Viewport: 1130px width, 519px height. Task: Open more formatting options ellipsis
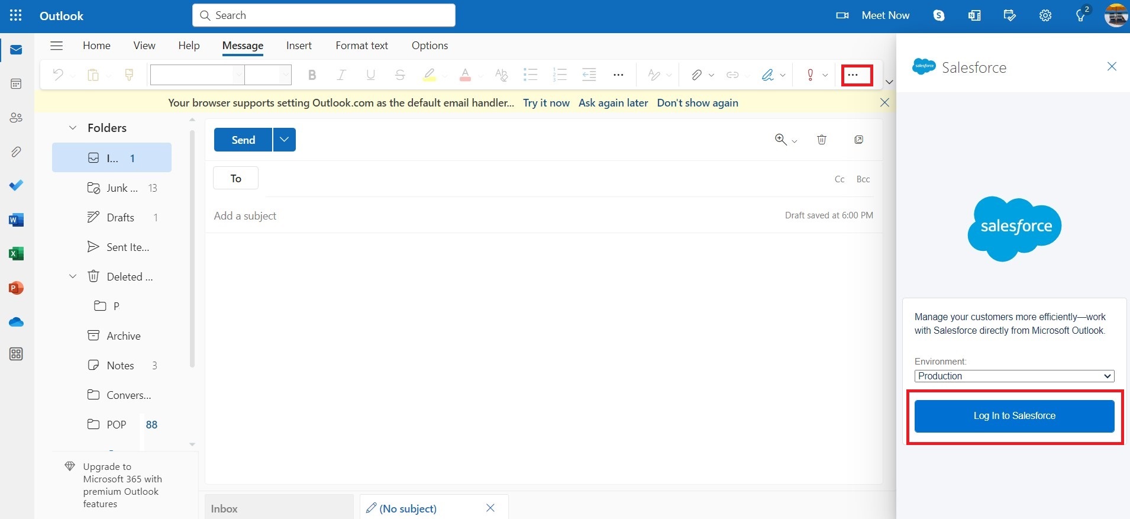click(618, 75)
